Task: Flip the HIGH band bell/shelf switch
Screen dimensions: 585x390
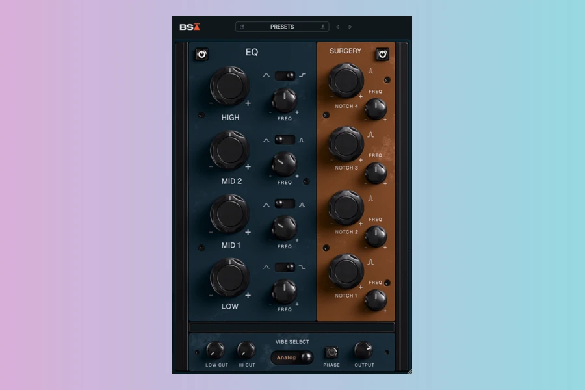Action: click(285, 76)
